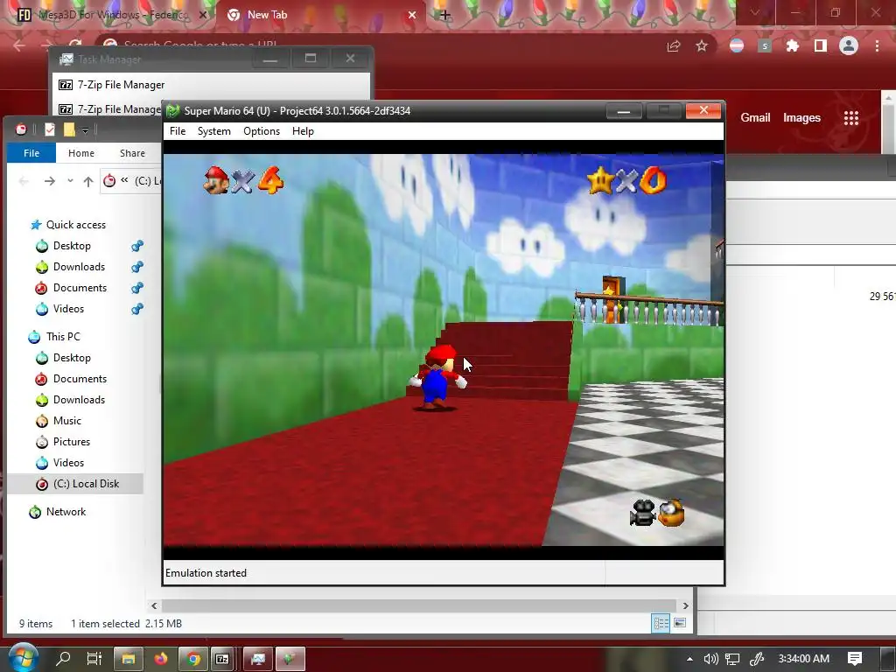Click the File tab in File Explorer
This screenshot has height=672, width=896.
tap(31, 153)
